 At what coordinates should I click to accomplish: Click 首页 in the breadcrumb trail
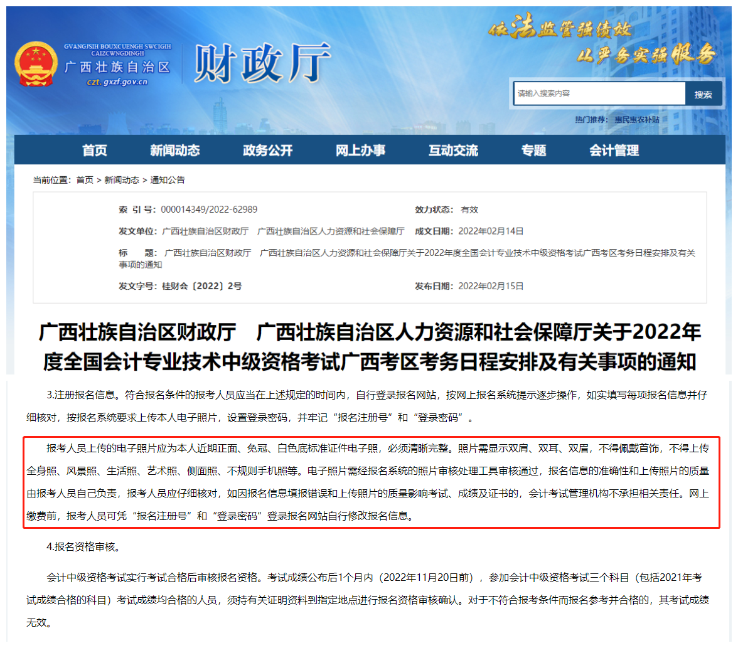[85, 180]
